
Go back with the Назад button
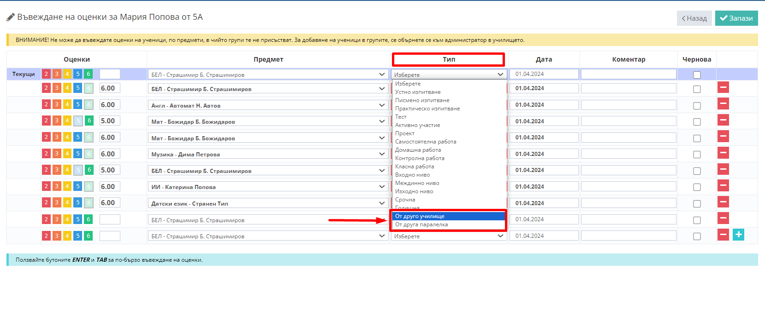(x=694, y=18)
